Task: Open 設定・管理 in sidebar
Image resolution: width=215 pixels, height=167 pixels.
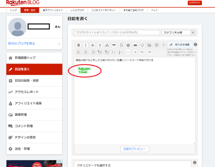Action: (x=34, y=149)
